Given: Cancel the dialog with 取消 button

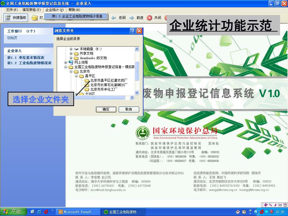Looking at the screenshot, I should (x=129, y=109).
